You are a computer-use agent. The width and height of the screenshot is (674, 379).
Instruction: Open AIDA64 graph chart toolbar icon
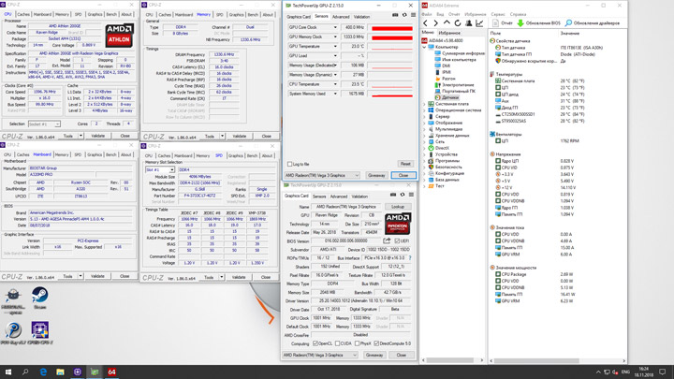point(479,23)
